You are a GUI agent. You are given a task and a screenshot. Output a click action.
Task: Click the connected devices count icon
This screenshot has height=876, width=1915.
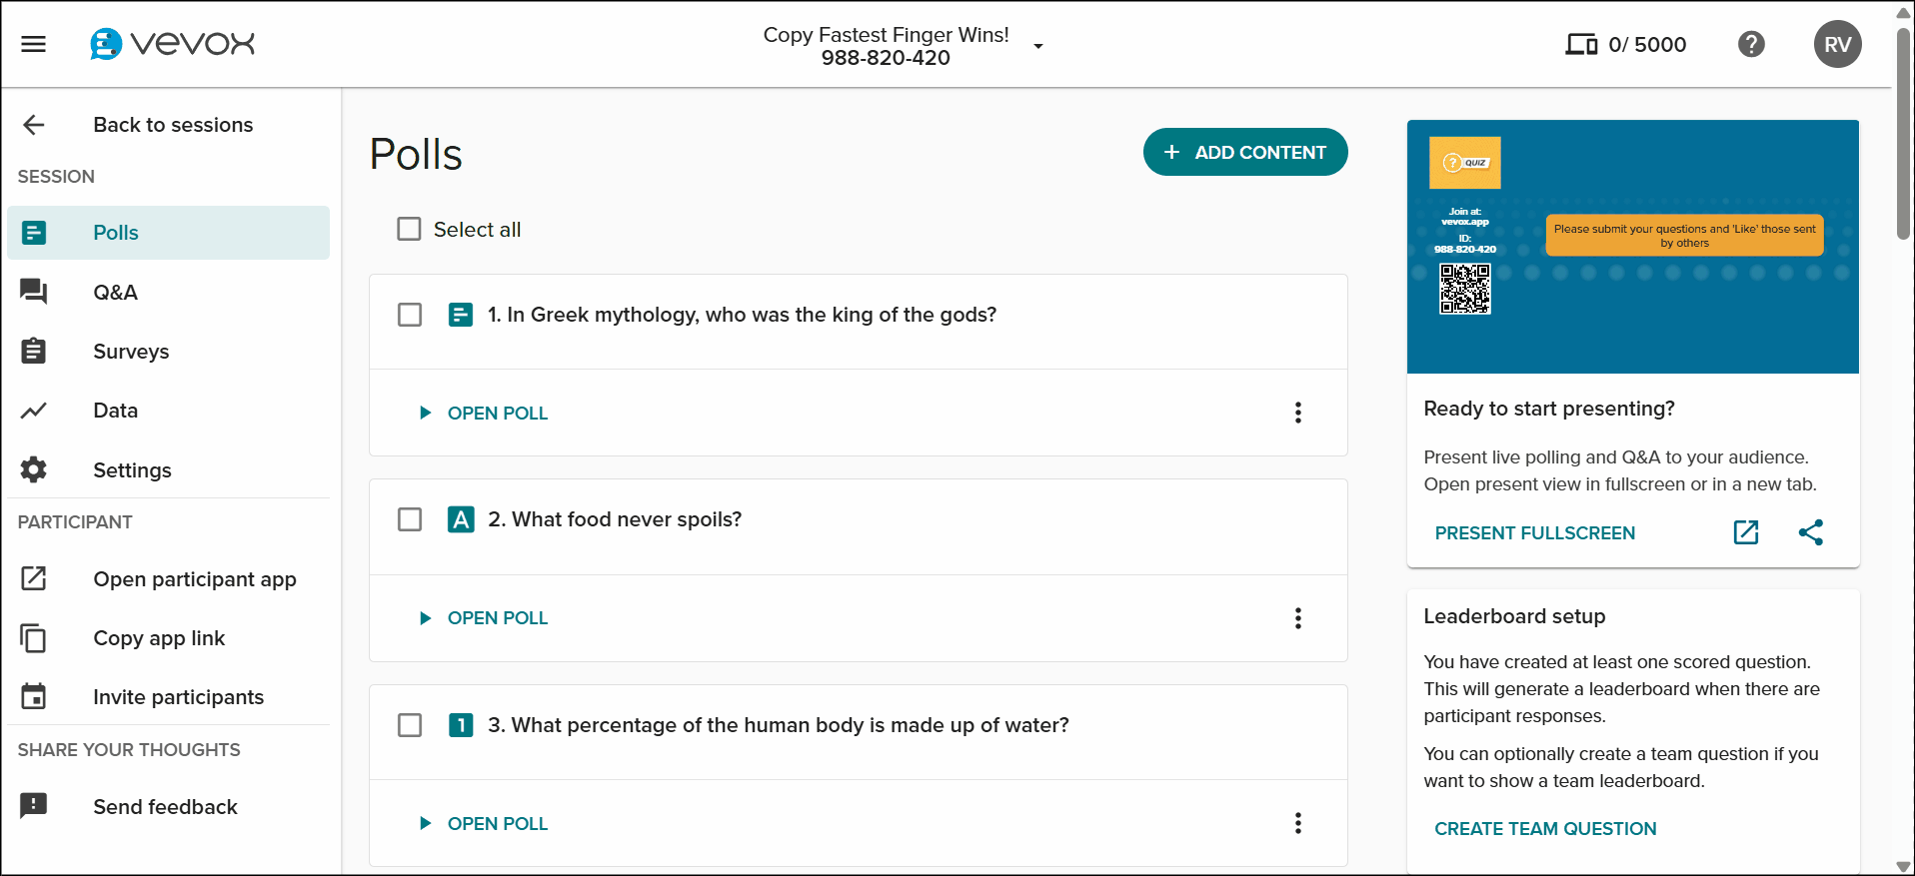coord(1581,44)
